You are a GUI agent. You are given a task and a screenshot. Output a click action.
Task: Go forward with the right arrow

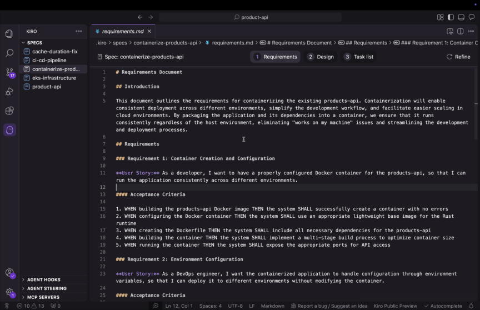click(151, 17)
